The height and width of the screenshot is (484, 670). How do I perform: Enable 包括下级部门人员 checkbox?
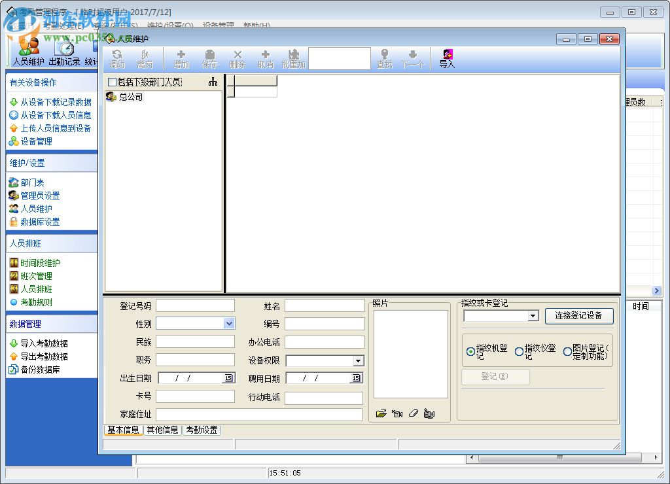pos(112,82)
